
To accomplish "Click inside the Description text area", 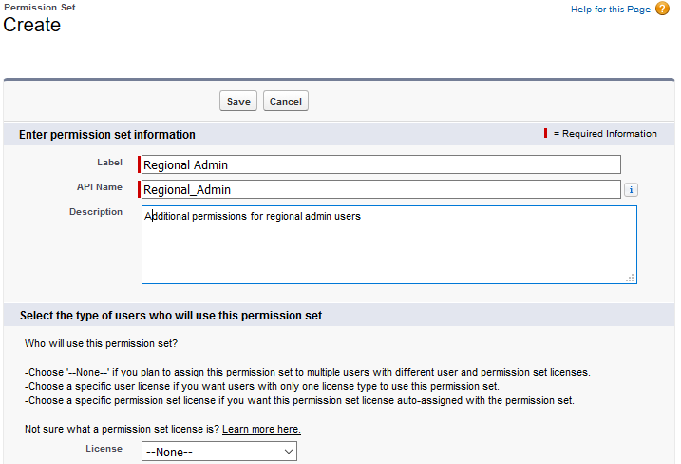I will pyautogui.click(x=389, y=245).
